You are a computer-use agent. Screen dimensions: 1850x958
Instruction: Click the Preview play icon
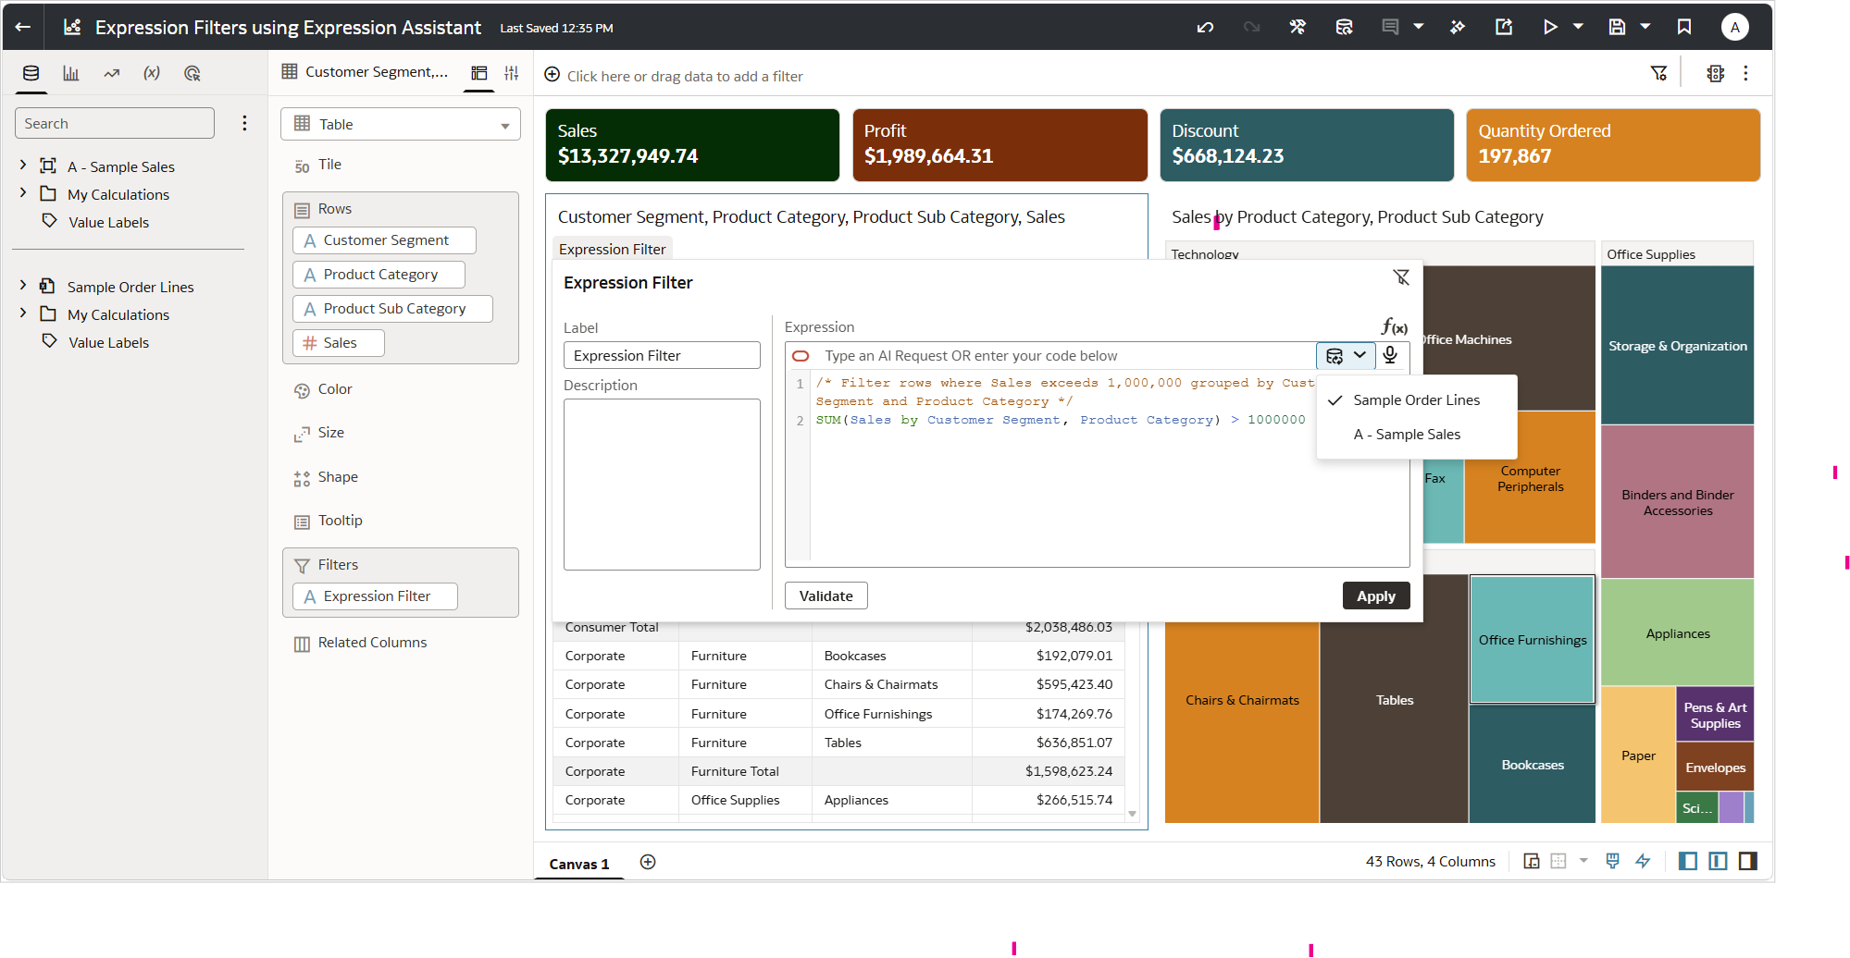[1550, 27]
